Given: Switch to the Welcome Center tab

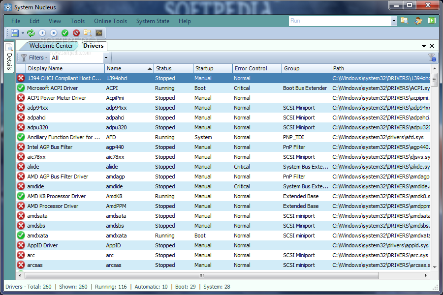Looking at the screenshot, I should click(x=51, y=46).
